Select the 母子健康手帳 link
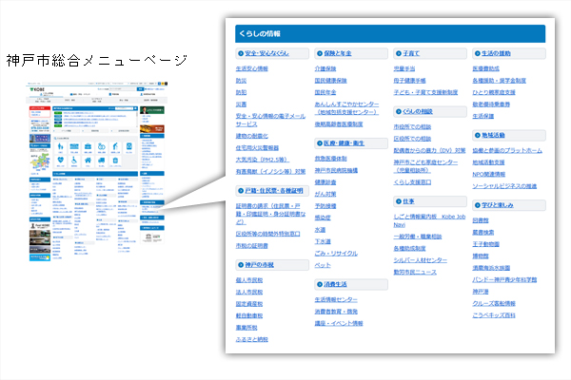This screenshot has width=571, height=380. click(x=409, y=81)
